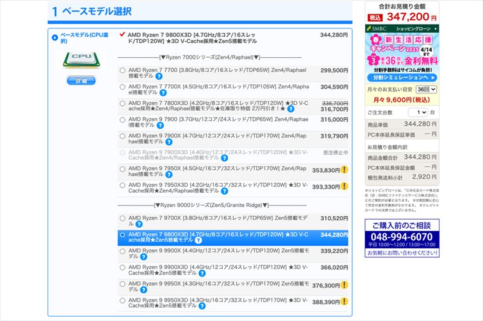Open help icon for Ryzen 7 7700
Image resolution: width=483 pixels, height=321 pixels.
pyautogui.click(x=159, y=76)
